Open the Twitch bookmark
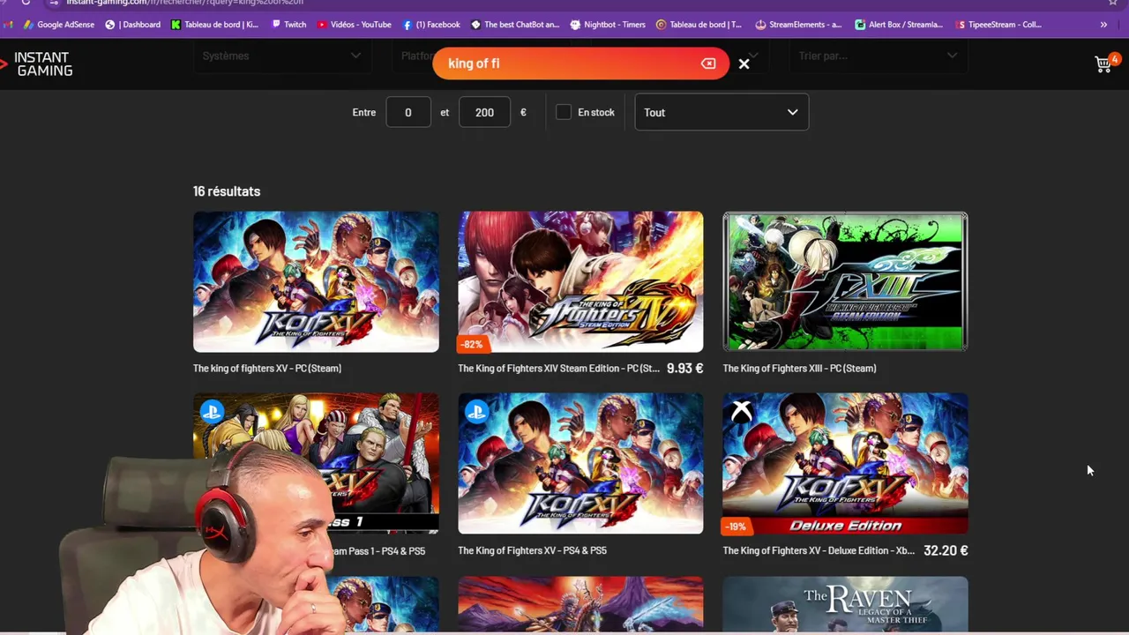 288,25
